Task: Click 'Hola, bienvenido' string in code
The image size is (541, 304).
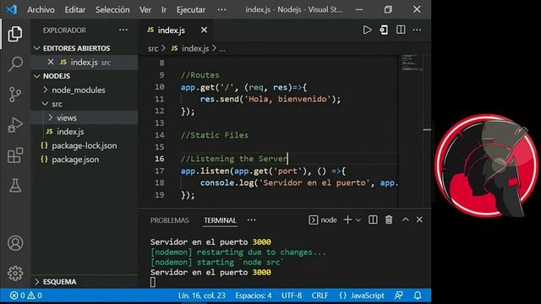Action: [287, 100]
